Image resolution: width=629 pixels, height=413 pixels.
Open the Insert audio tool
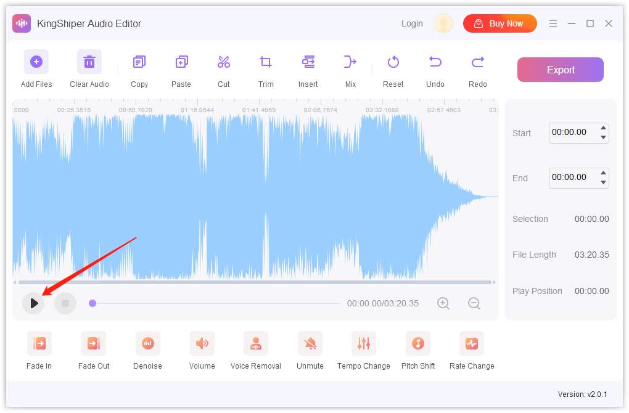pyautogui.click(x=308, y=62)
